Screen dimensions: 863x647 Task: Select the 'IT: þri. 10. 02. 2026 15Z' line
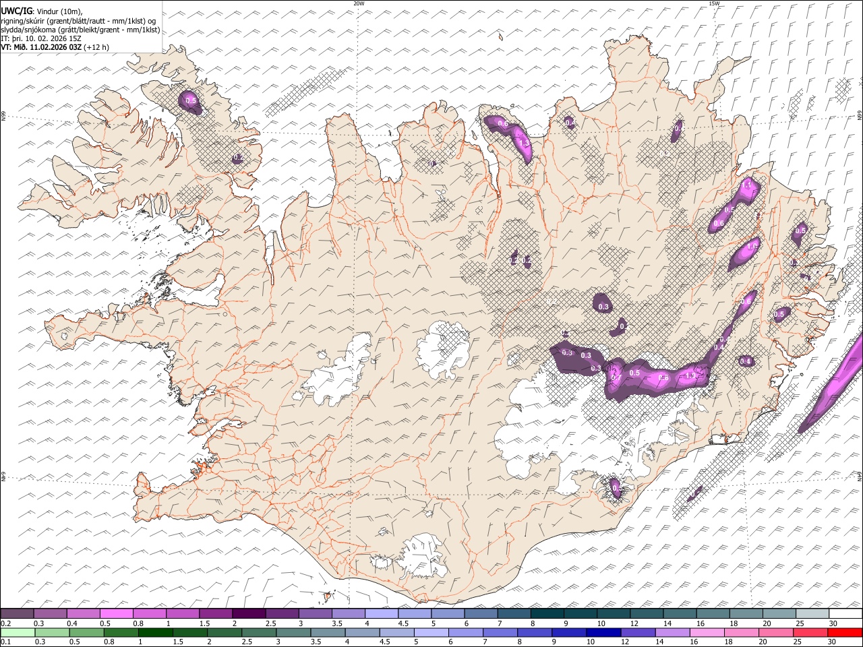pos(41,38)
